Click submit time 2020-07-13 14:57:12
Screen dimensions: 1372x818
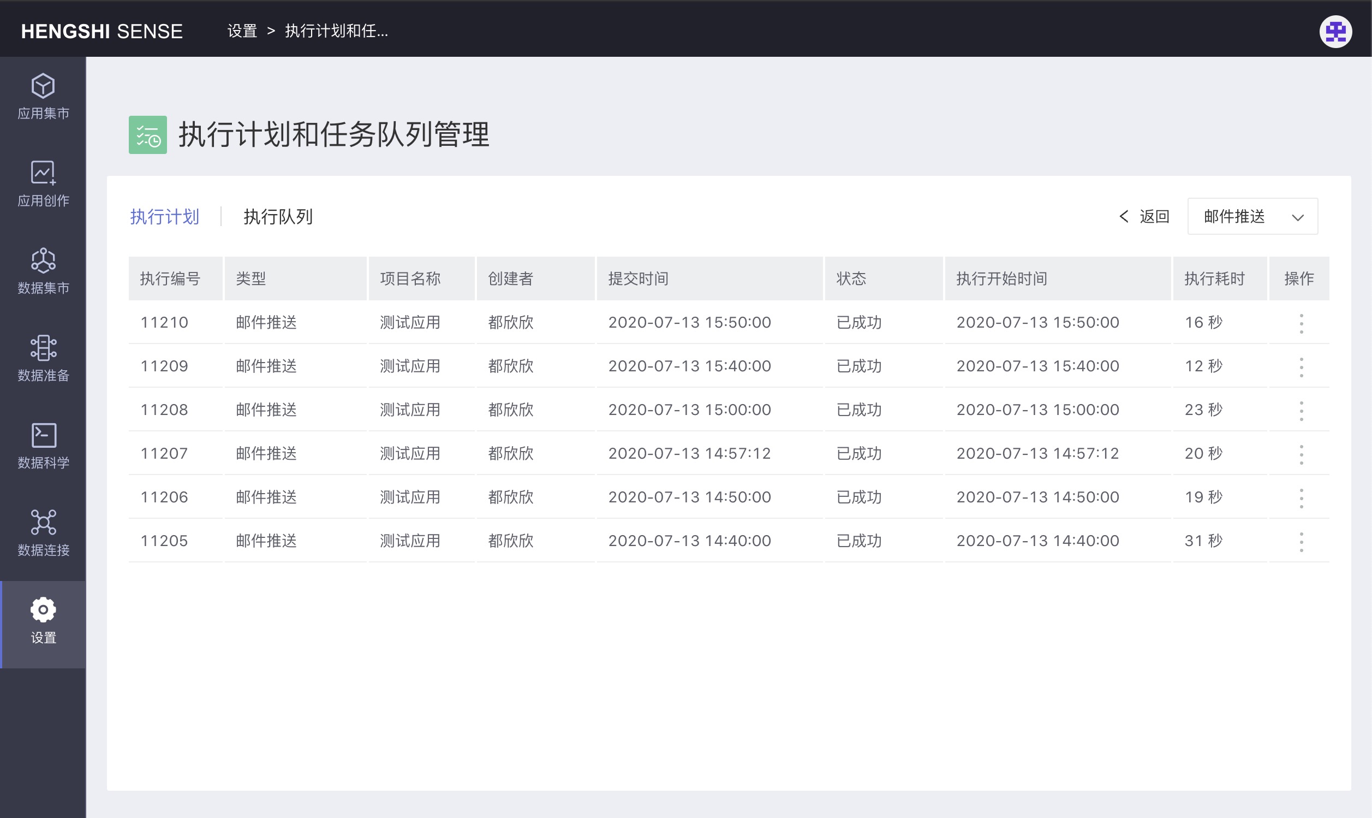[x=690, y=454]
